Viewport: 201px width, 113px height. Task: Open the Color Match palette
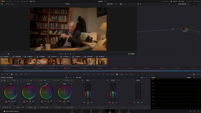[7, 74]
